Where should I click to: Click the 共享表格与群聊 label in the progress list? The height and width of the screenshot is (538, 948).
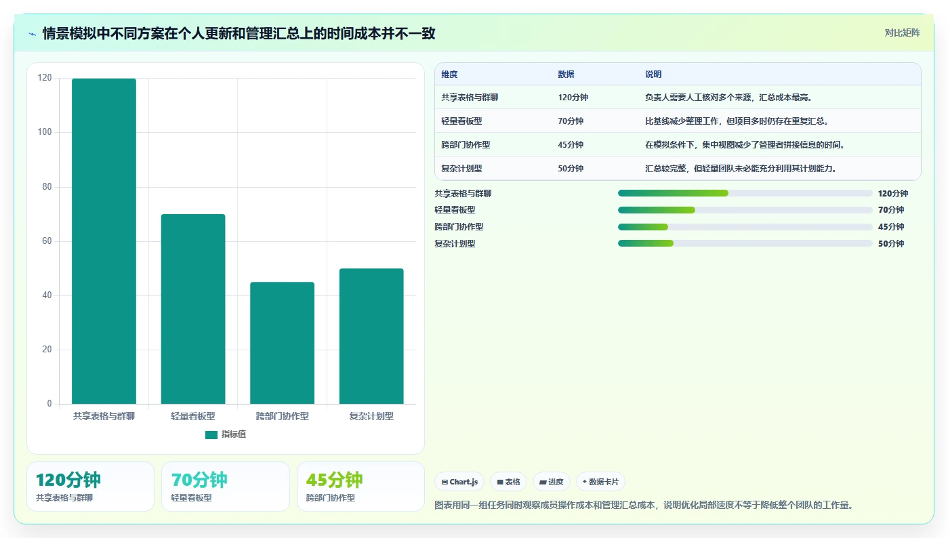(x=463, y=193)
